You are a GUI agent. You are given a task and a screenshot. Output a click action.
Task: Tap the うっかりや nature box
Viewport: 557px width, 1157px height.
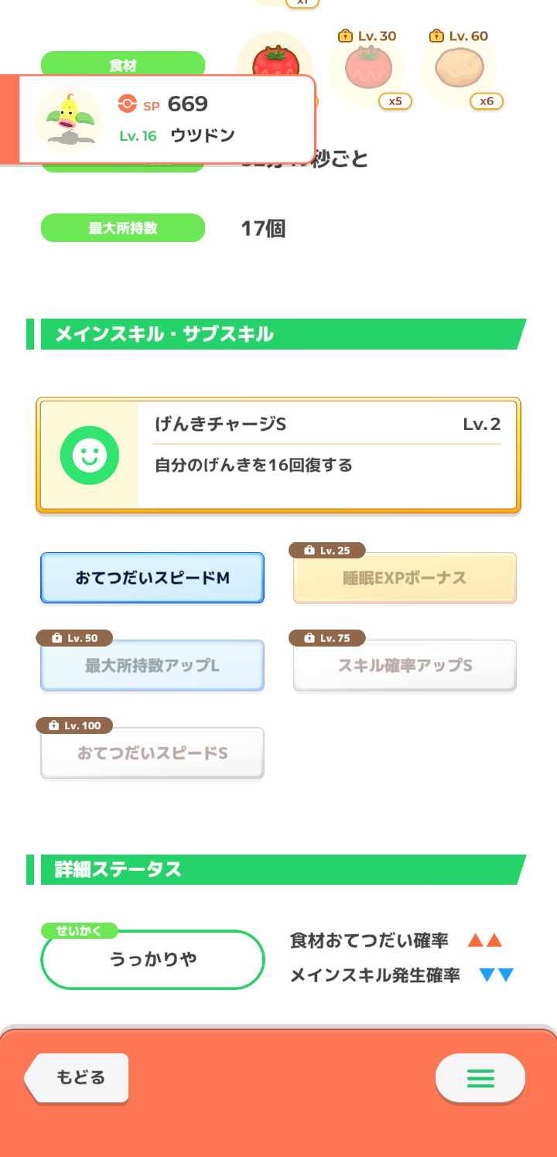[x=153, y=959]
